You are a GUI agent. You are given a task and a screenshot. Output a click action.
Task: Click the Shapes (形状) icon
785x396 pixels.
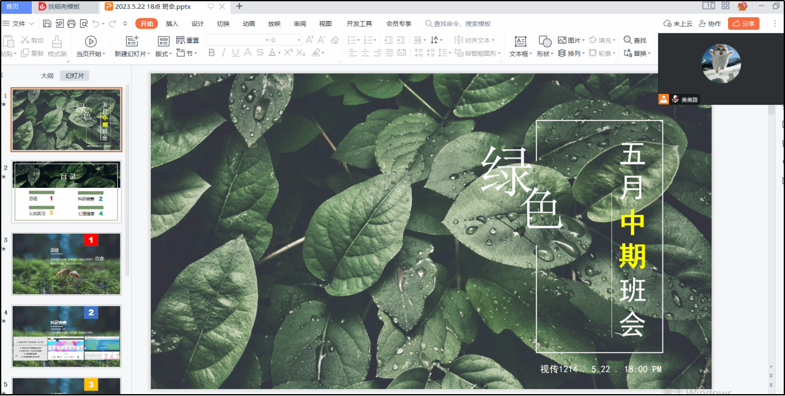(x=543, y=41)
